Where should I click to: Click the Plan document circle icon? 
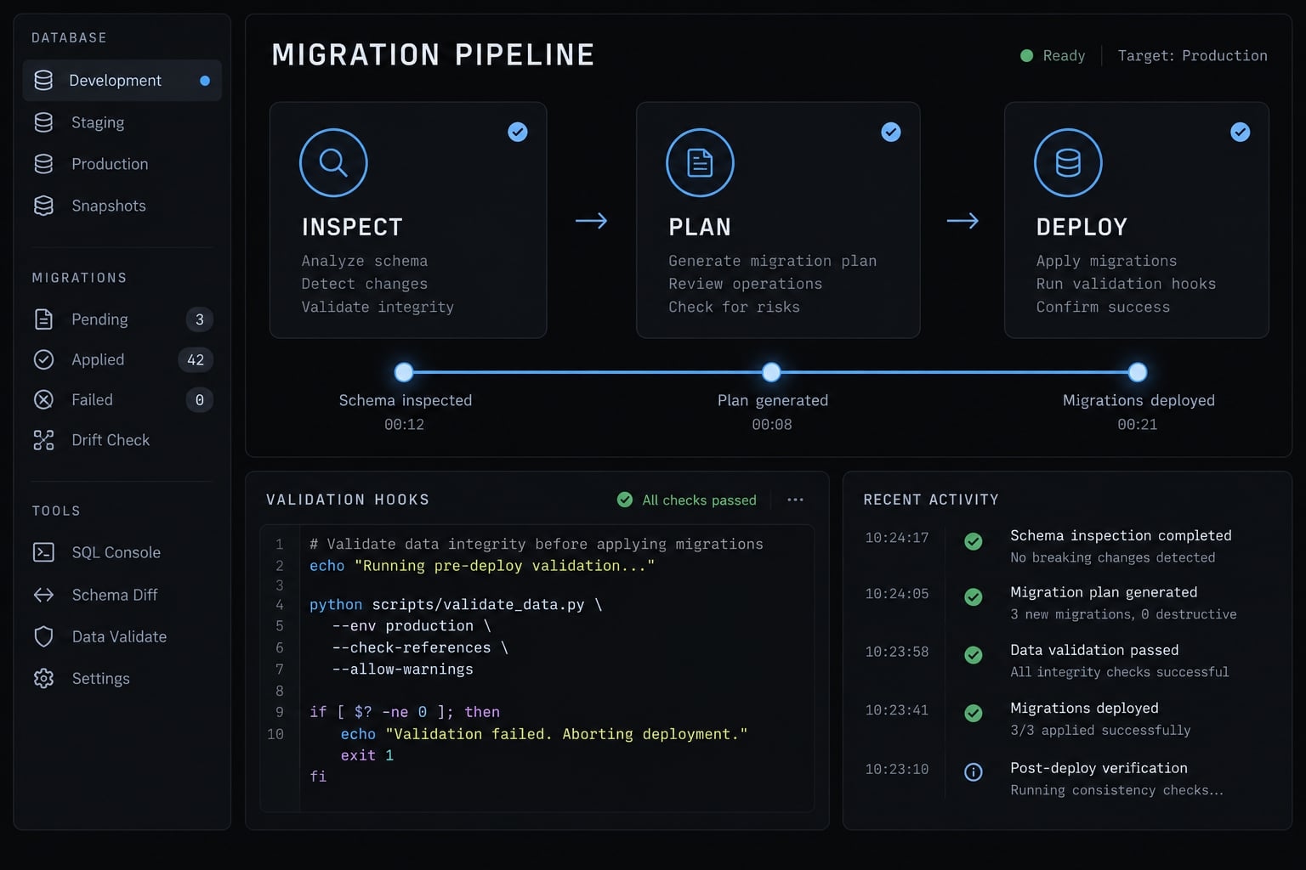(x=700, y=162)
